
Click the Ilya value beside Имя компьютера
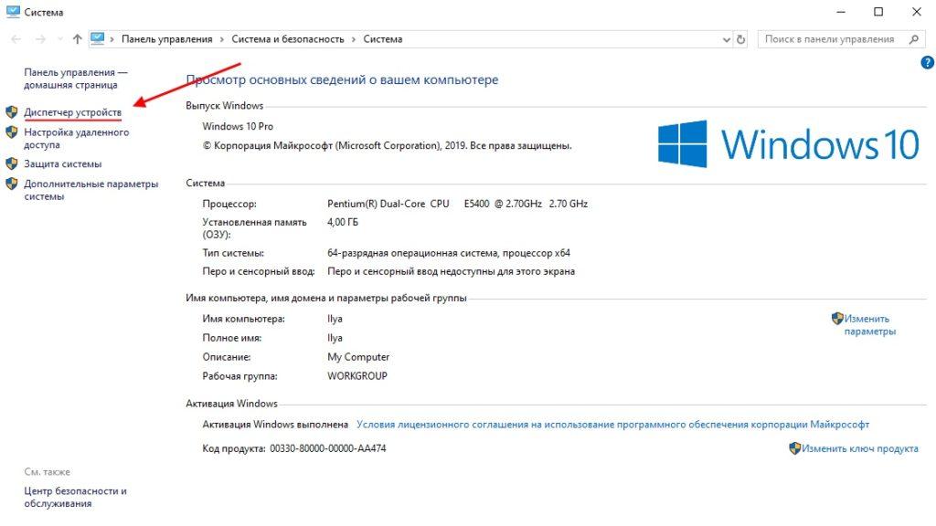pyautogui.click(x=335, y=319)
